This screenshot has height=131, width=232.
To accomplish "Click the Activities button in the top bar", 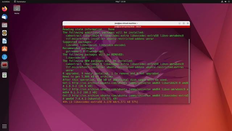I will click(x=6, y=1).
